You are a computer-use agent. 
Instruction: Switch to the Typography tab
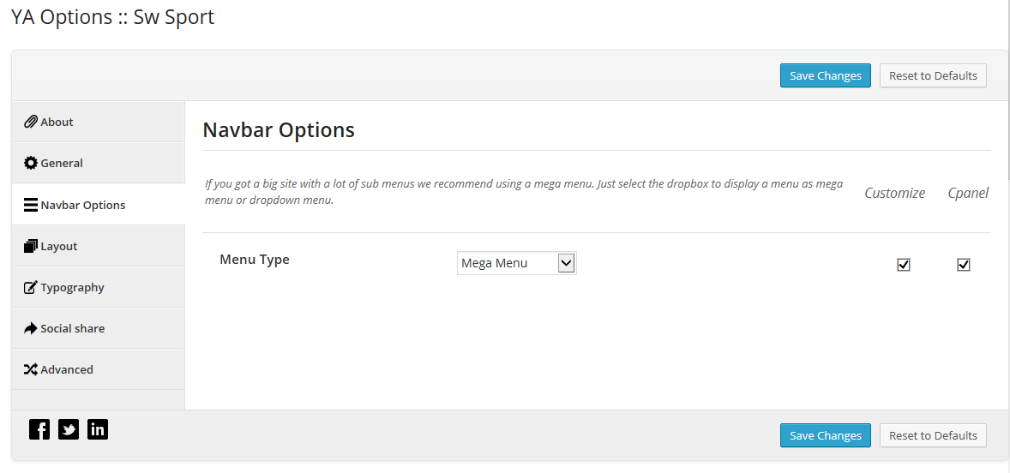pyautogui.click(x=98, y=287)
